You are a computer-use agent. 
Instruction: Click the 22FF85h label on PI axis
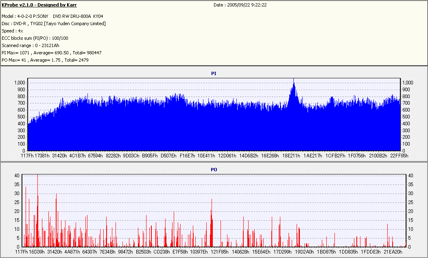(x=400, y=156)
